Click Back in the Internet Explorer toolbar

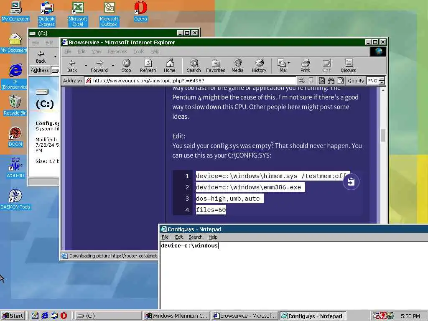(72, 66)
